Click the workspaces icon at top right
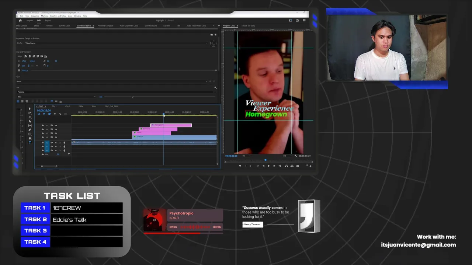Screen dimensions: 472x265 pyautogui.click(x=290, y=20)
